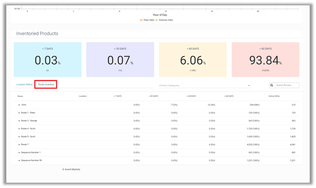Click the 12 (4%) cell for JVeit
The height and width of the screenshot is (188, 316).
211,105
